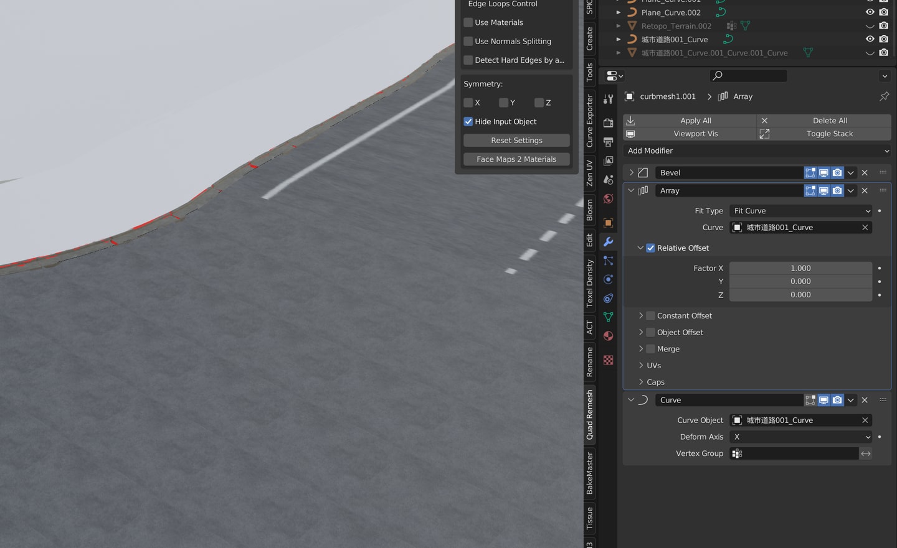
Task: Toggle Array modifier edit mode display
Action: tap(810, 190)
